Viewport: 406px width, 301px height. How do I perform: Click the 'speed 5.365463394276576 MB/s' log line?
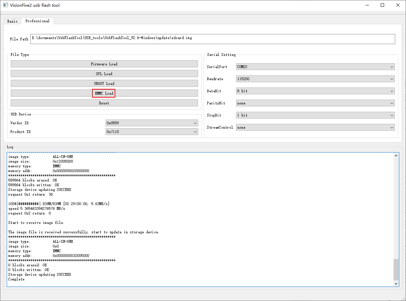(36, 208)
